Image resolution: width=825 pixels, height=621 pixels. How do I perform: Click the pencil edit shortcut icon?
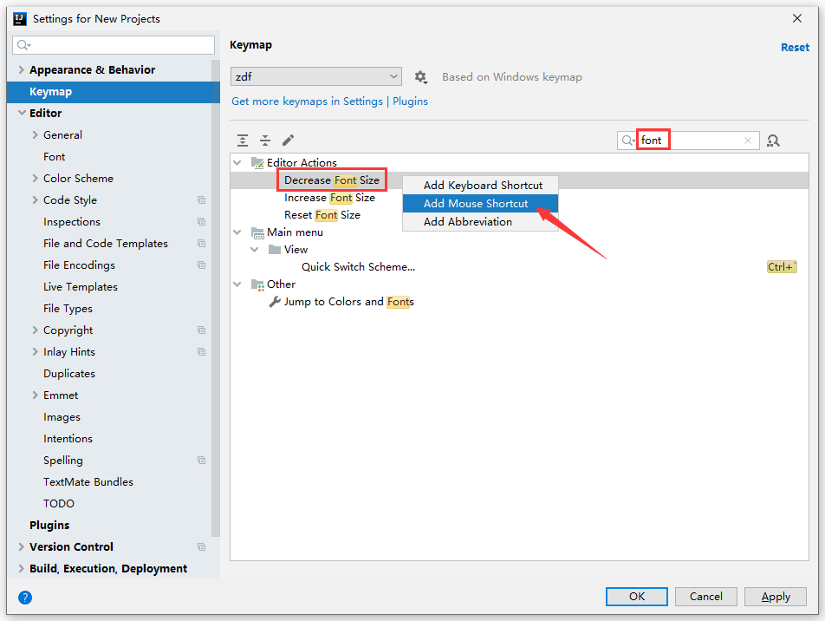[289, 141]
